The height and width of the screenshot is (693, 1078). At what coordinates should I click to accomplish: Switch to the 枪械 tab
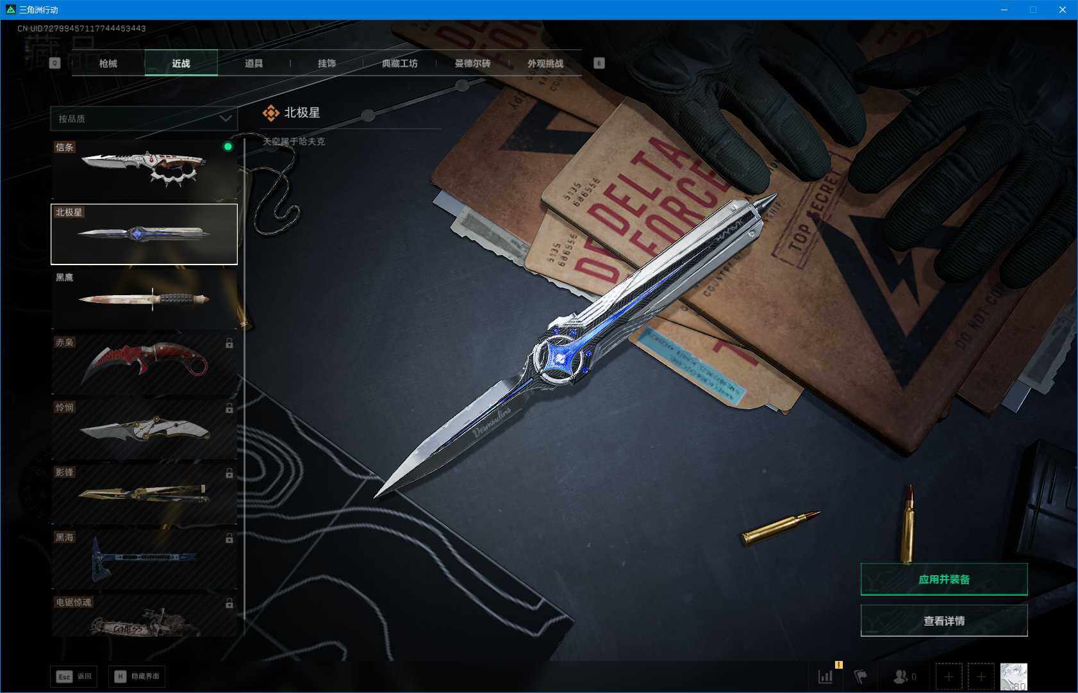pos(108,63)
